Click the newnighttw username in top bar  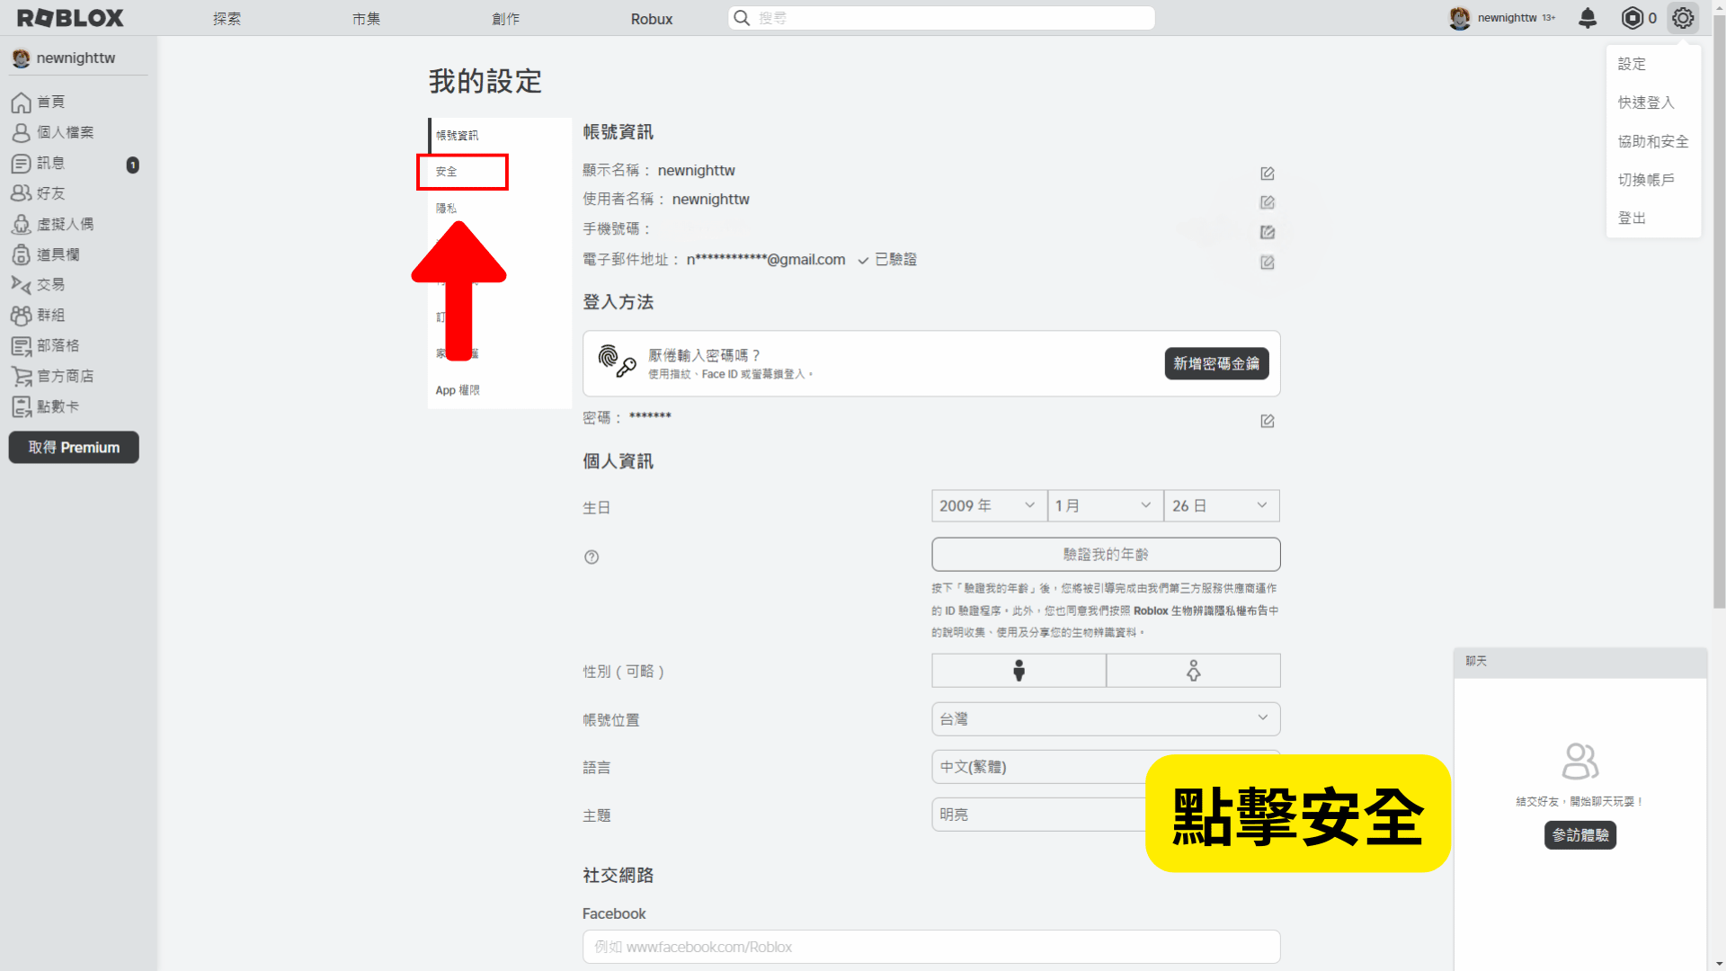pyautogui.click(x=1507, y=18)
